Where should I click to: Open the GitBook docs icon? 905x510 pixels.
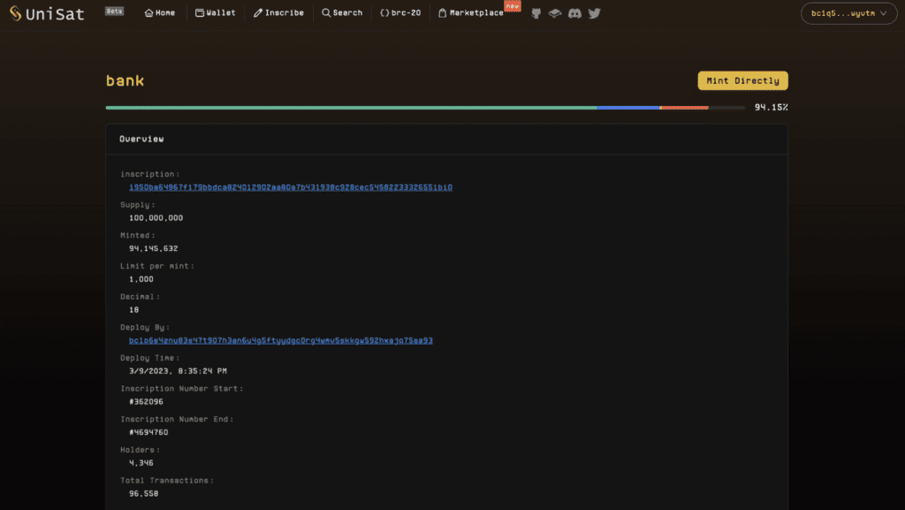[x=555, y=12]
